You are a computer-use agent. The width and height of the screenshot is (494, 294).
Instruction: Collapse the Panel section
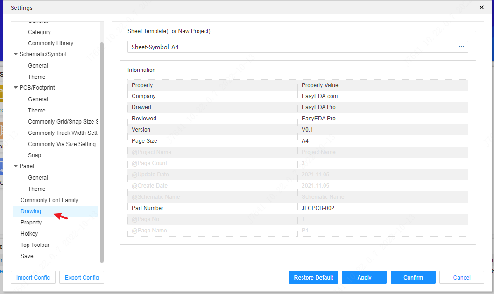[15, 166]
